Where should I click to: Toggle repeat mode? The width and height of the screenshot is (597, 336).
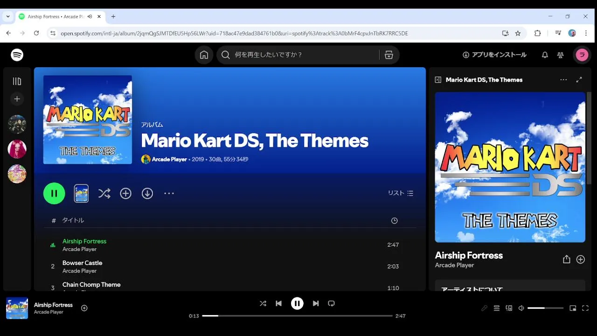pyautogui.click(x=331, y=303)
